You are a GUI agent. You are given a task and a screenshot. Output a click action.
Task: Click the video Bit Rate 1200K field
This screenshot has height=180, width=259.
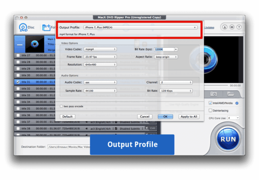(x=164, y=49)
